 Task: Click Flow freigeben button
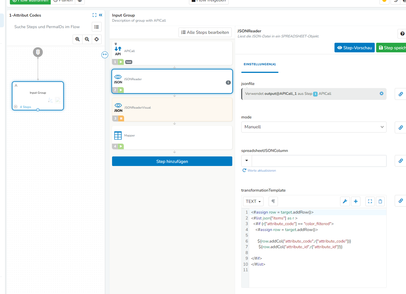[x=209, y=1]
